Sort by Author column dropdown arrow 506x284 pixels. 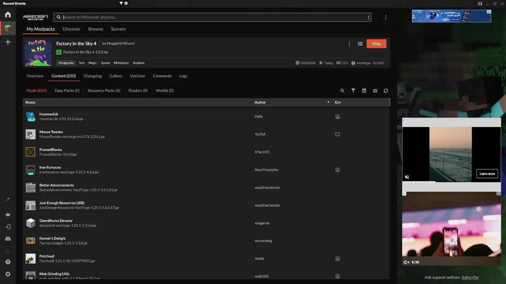coord(328,102)
